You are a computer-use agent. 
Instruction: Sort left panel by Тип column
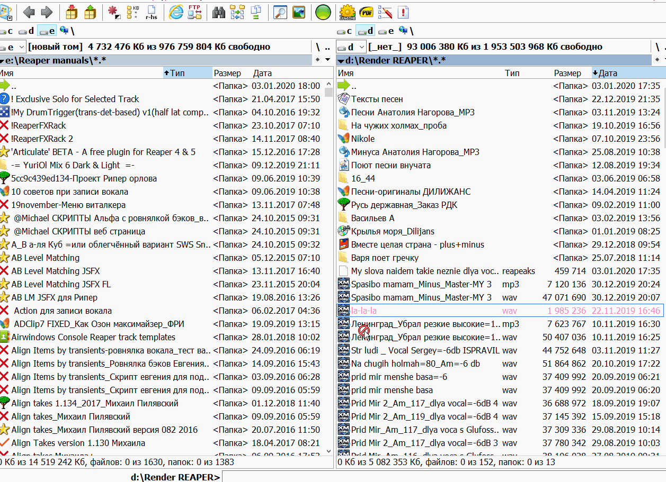pos(188,73)
